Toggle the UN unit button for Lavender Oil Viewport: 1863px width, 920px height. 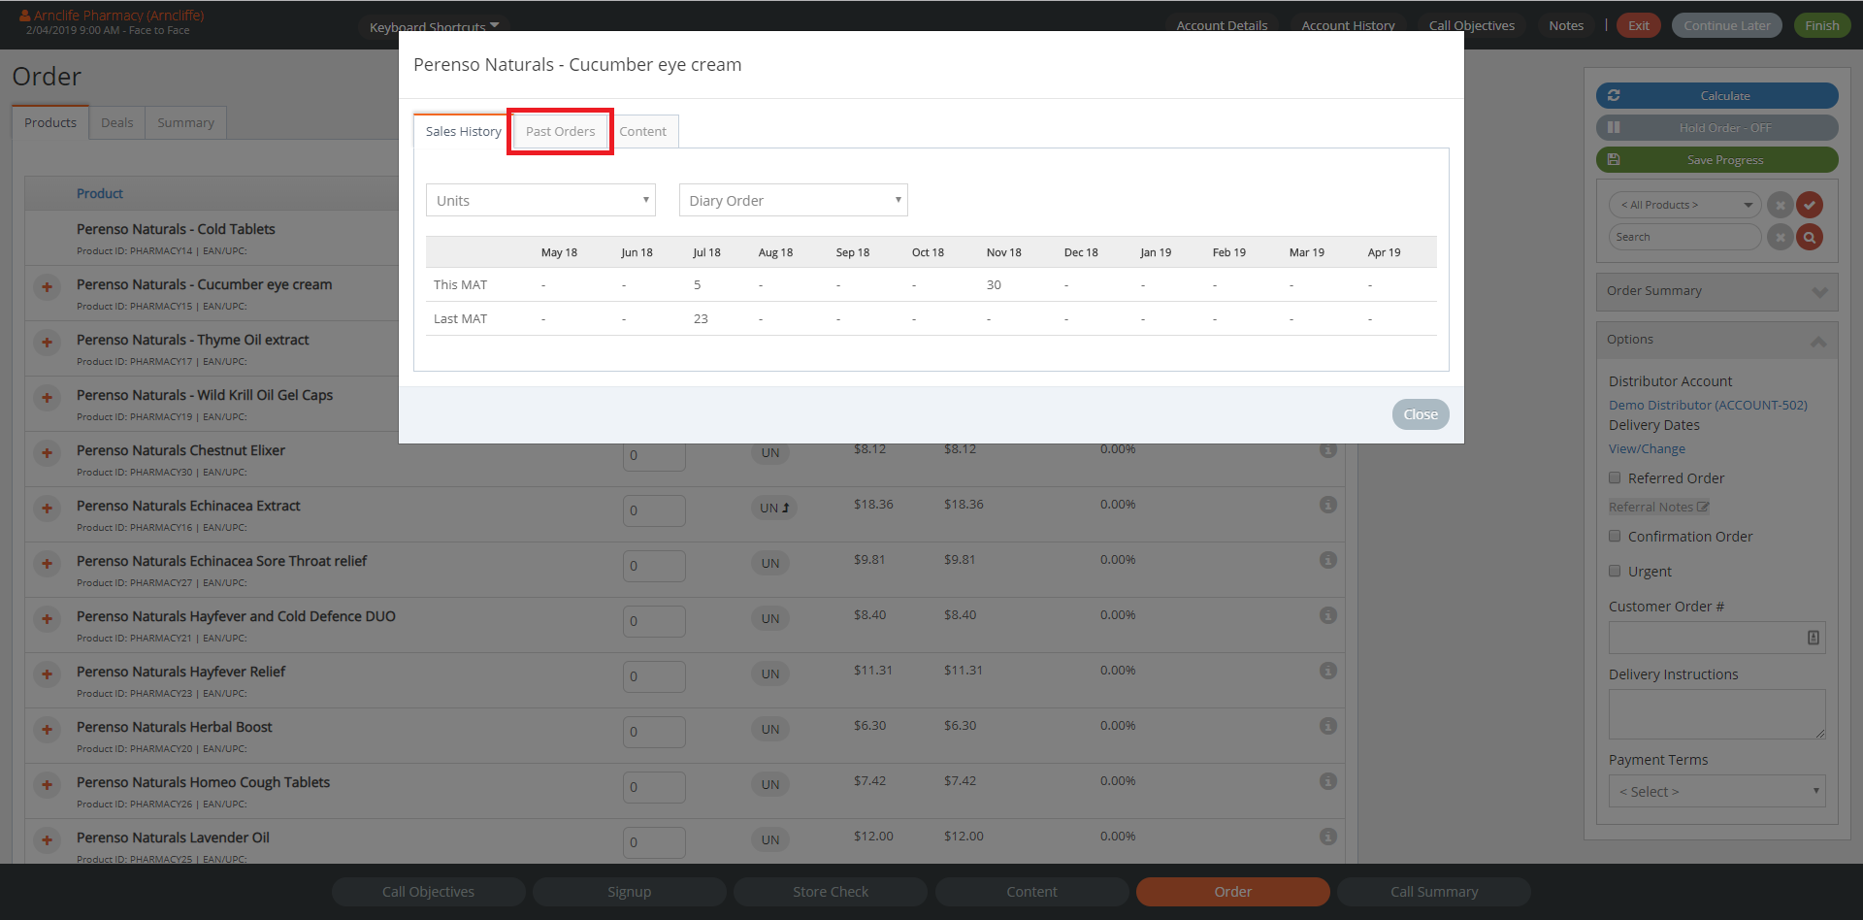[770, 839]
